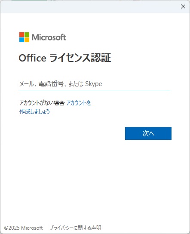190x234 pixels.
Task: Open the プライバシーに関する声明 link
Action: tap(75, 228)
